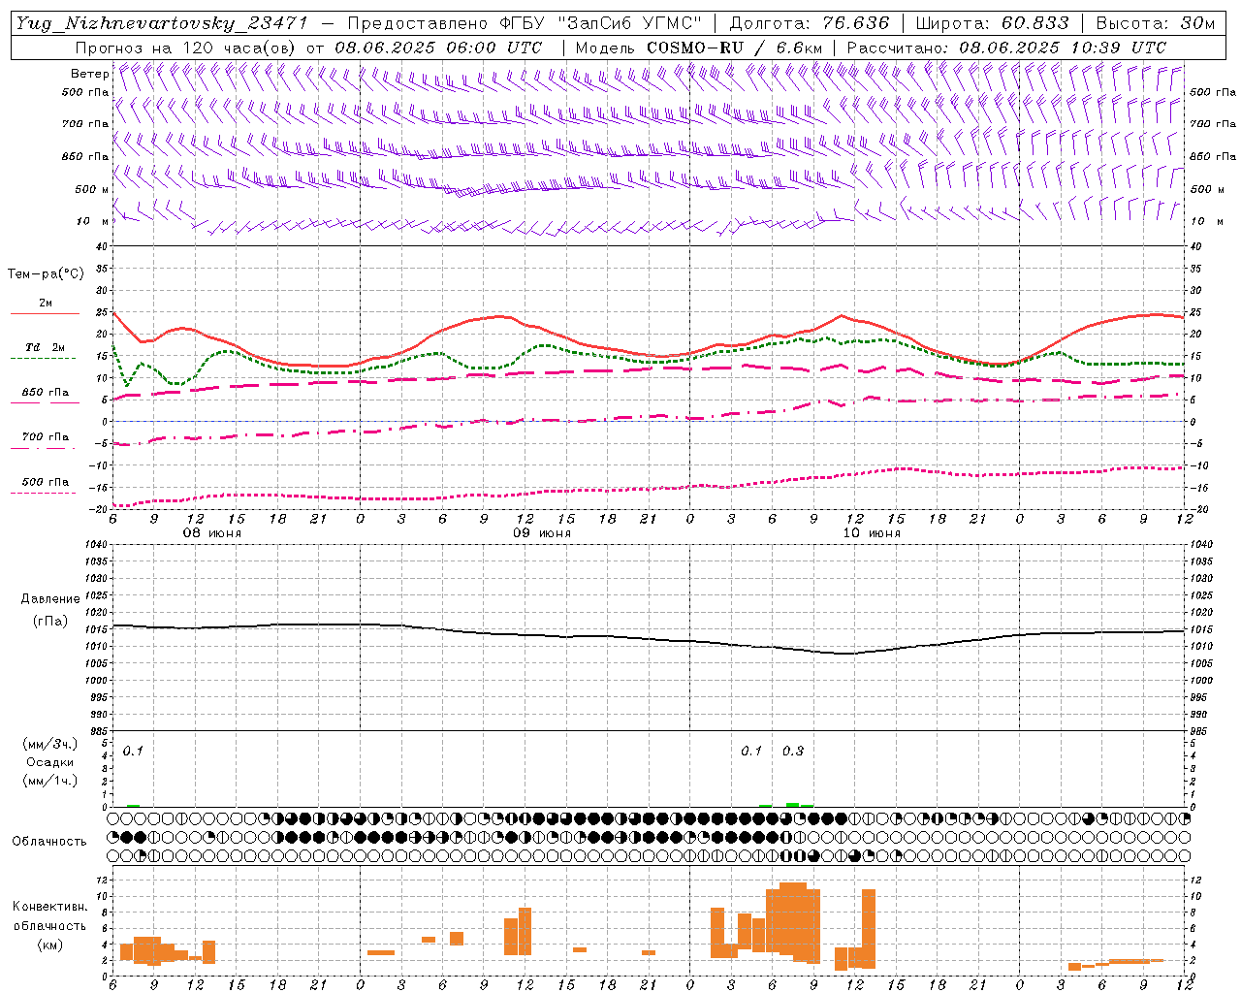Click the '08 июня' date label
Screen dimensions: 1241x993
click(x=212, y=533)
